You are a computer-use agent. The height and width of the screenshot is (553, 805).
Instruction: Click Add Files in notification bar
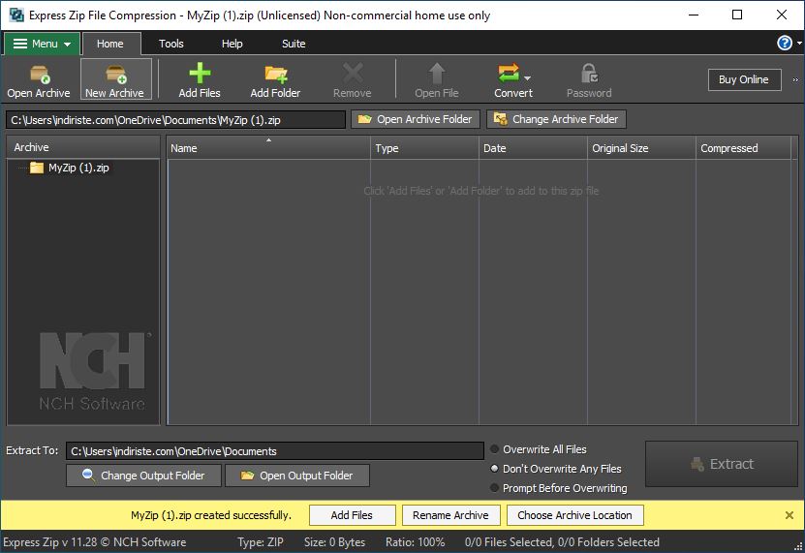click(x=353, y=515)
